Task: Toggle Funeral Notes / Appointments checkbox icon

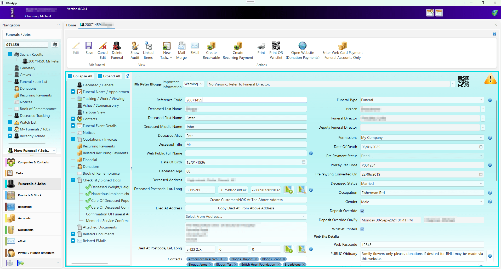Action: pos(80,92)
